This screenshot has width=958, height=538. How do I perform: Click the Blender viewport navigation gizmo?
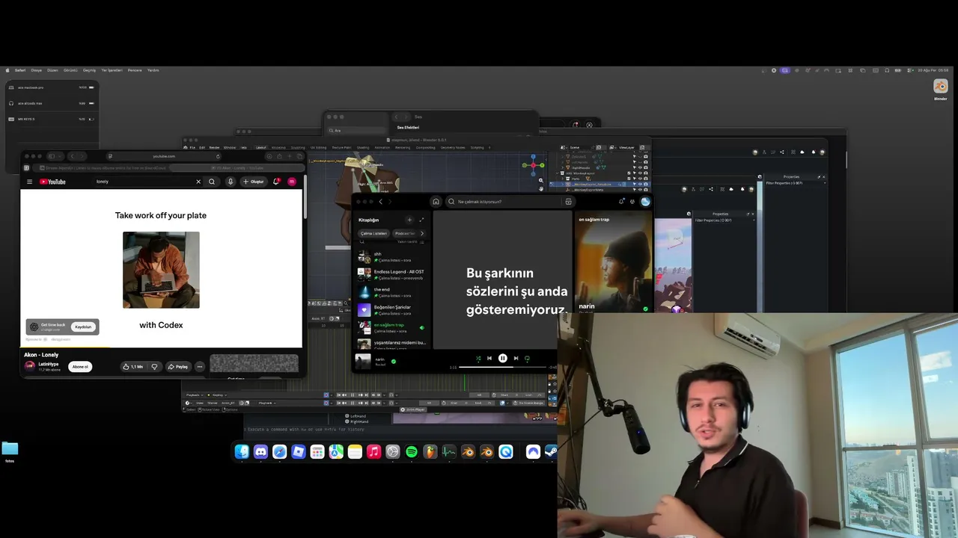point(533,164)
